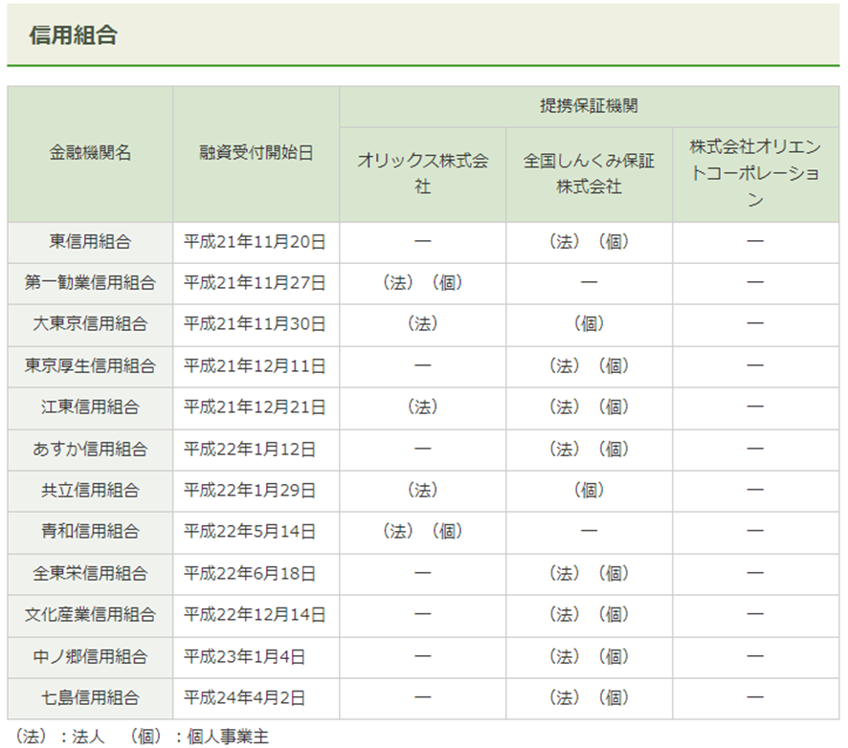Screen dimensions: 848x748
Task: Click the date 平成22年12月14日
Action: (x=254, y=615)
